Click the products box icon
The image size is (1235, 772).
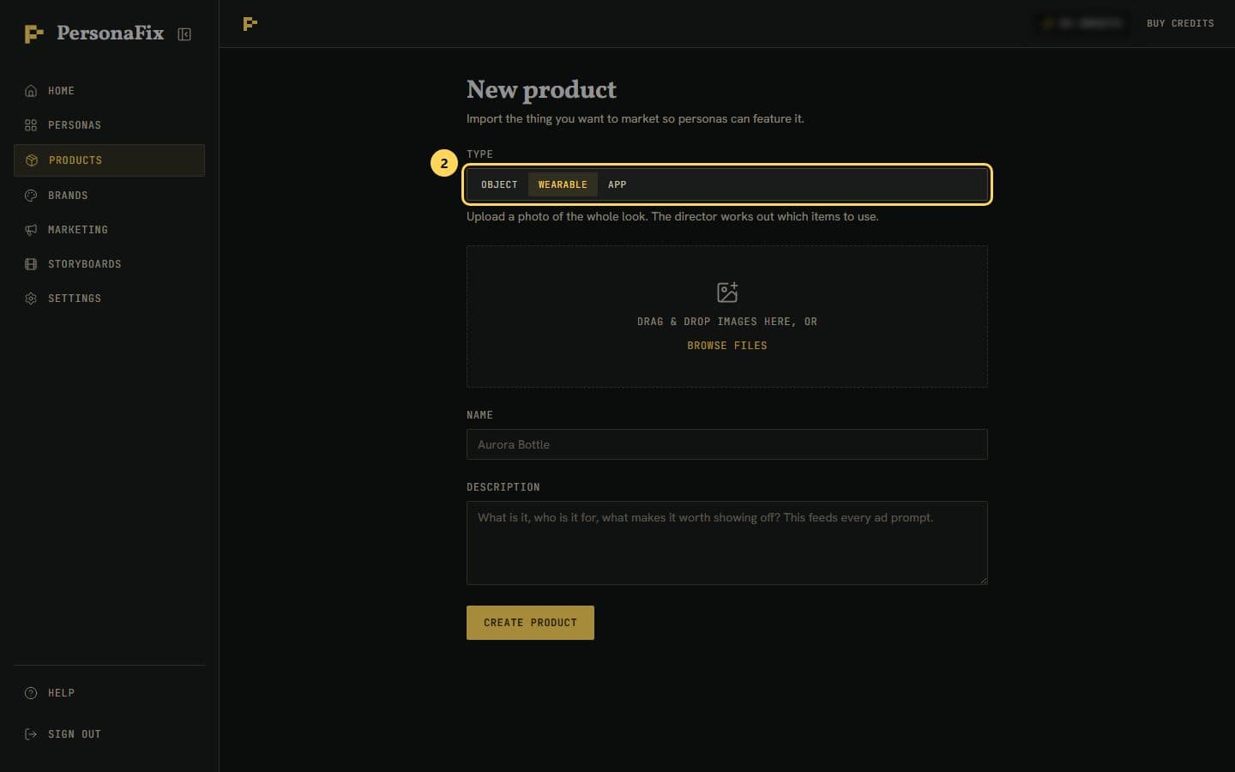tap(32, 160)
